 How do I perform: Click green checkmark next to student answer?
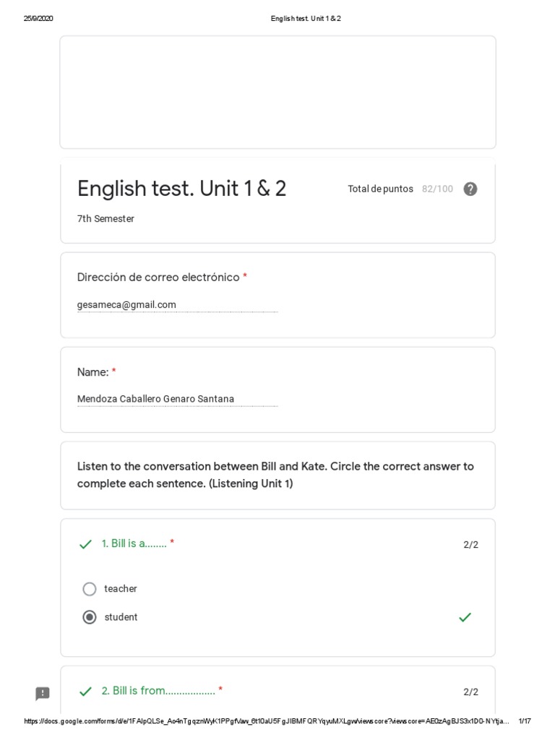tap(465, 617)
